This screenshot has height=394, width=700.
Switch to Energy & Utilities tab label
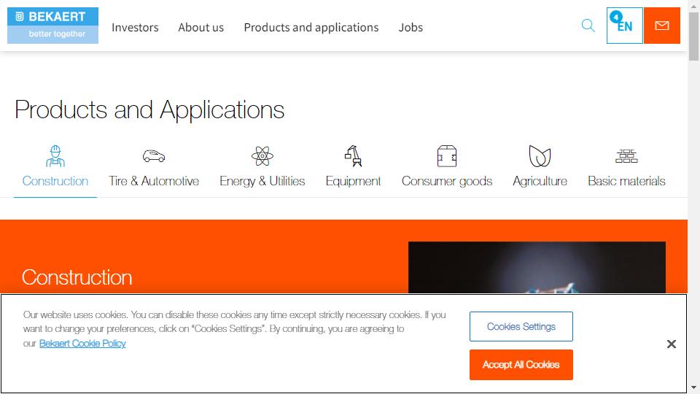tap(262, 181)
